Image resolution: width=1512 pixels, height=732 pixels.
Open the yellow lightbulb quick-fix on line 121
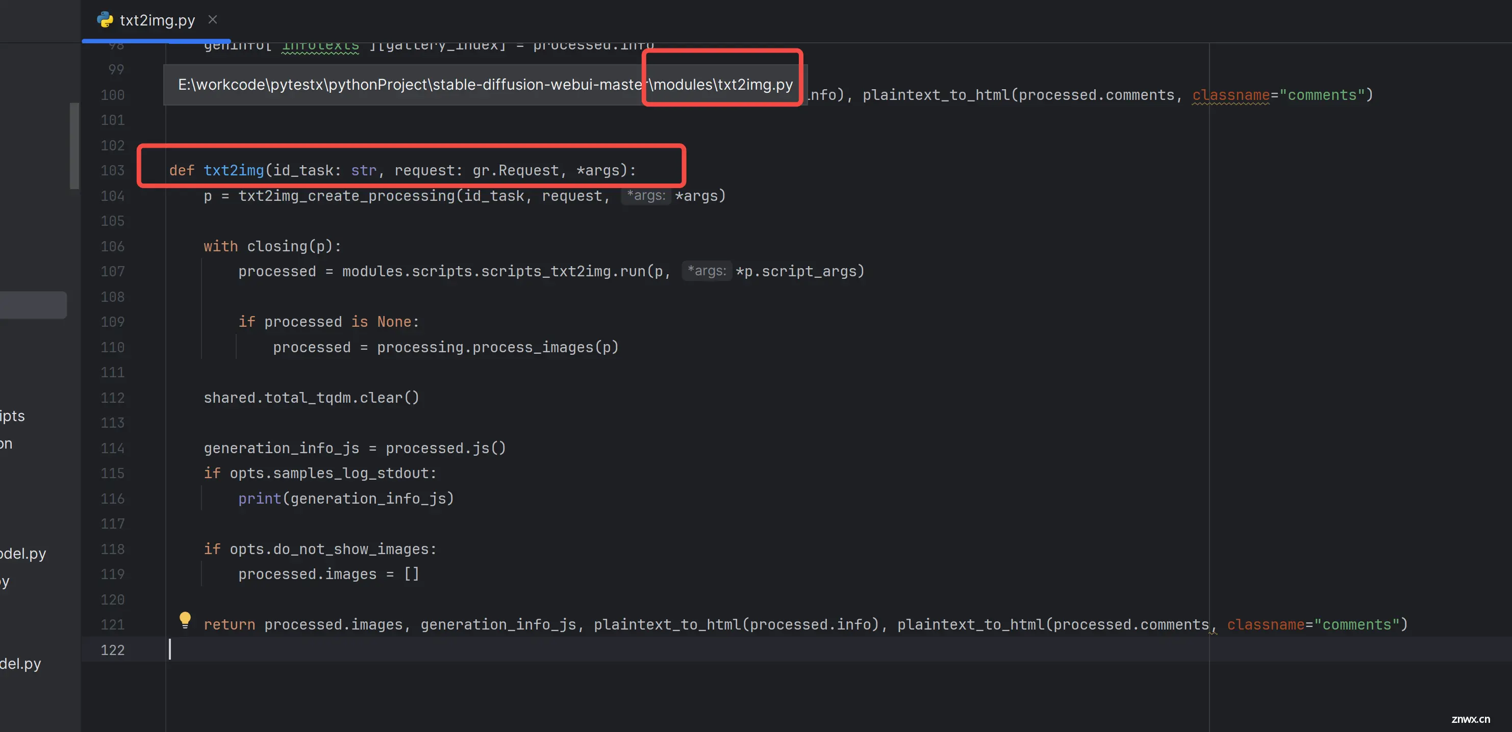[x=185, y=620]
